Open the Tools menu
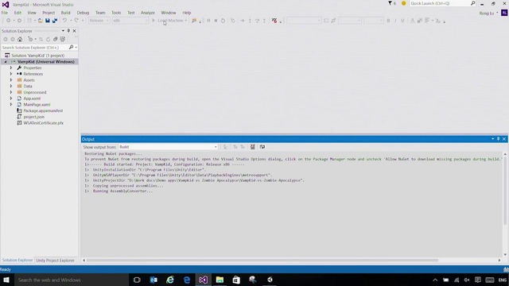509x286 pixels. click(116, 13)
